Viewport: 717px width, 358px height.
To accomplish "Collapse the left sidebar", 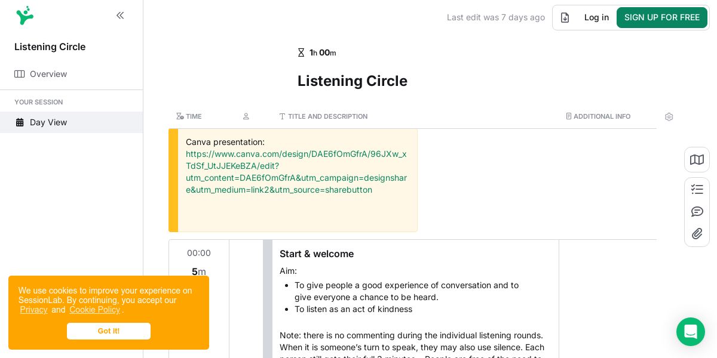I will point(120,16).
